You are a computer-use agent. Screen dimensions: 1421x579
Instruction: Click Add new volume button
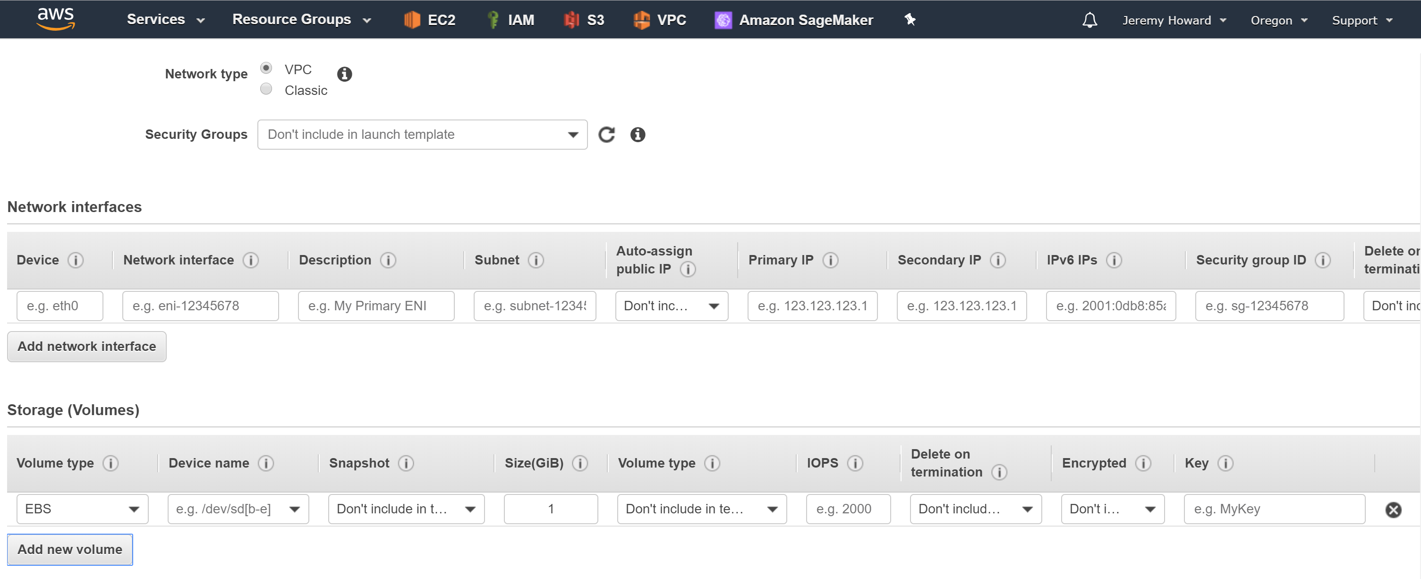pos(70,549)
